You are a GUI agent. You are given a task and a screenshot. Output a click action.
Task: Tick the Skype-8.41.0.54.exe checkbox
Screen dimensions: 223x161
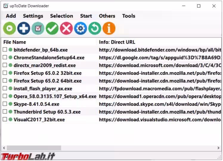[5, 104]
